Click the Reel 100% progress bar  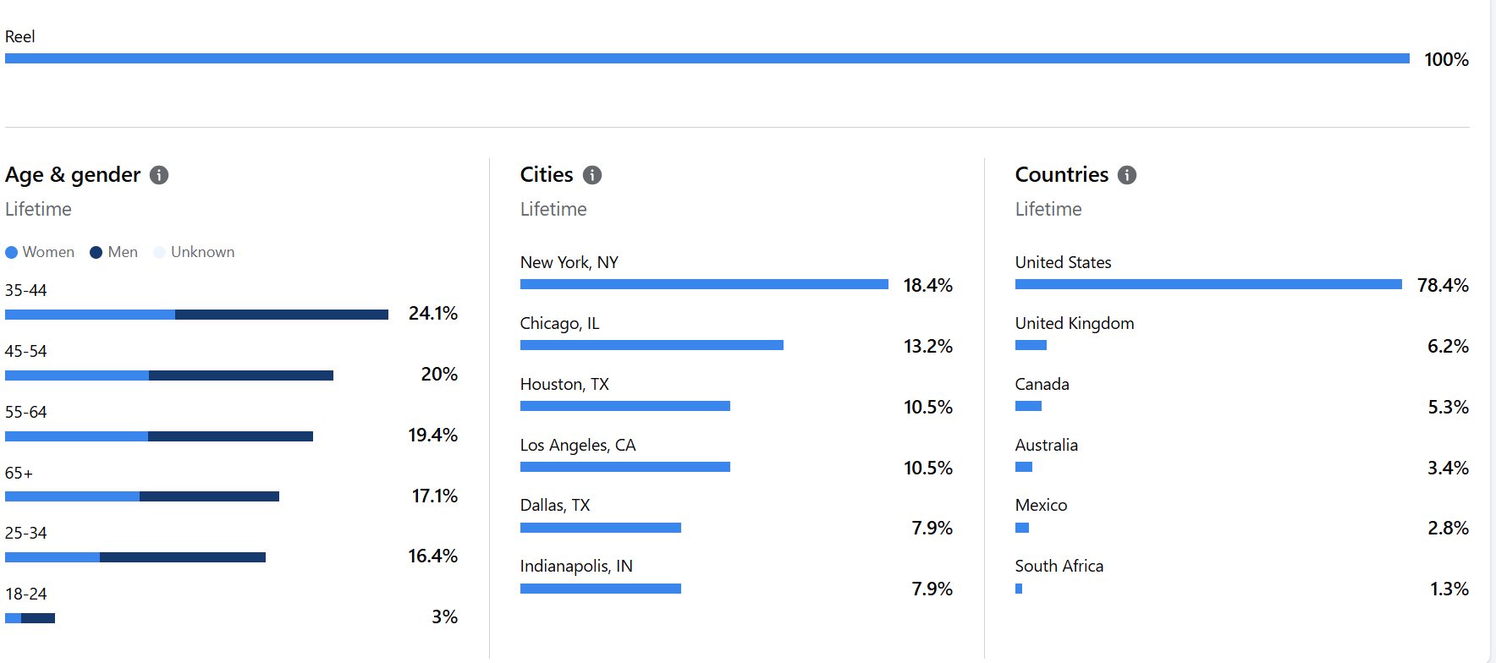[707, 58]
